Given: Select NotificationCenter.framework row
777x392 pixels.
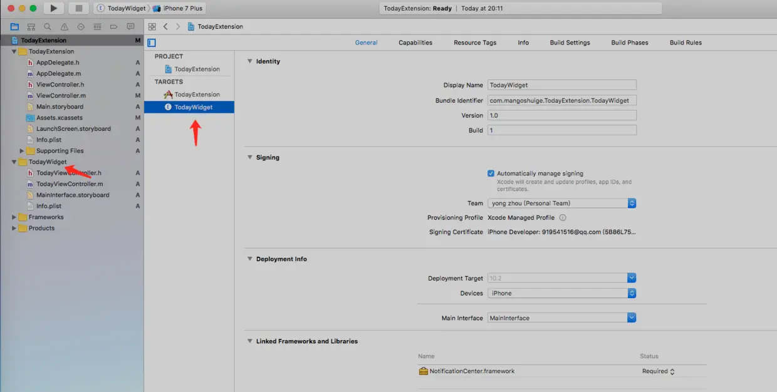Looking at the screenshot, I should tap(561, 371).
